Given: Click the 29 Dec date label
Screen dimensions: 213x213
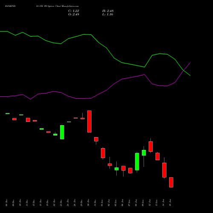Looking at the screenshot, I should pos(81,203).
